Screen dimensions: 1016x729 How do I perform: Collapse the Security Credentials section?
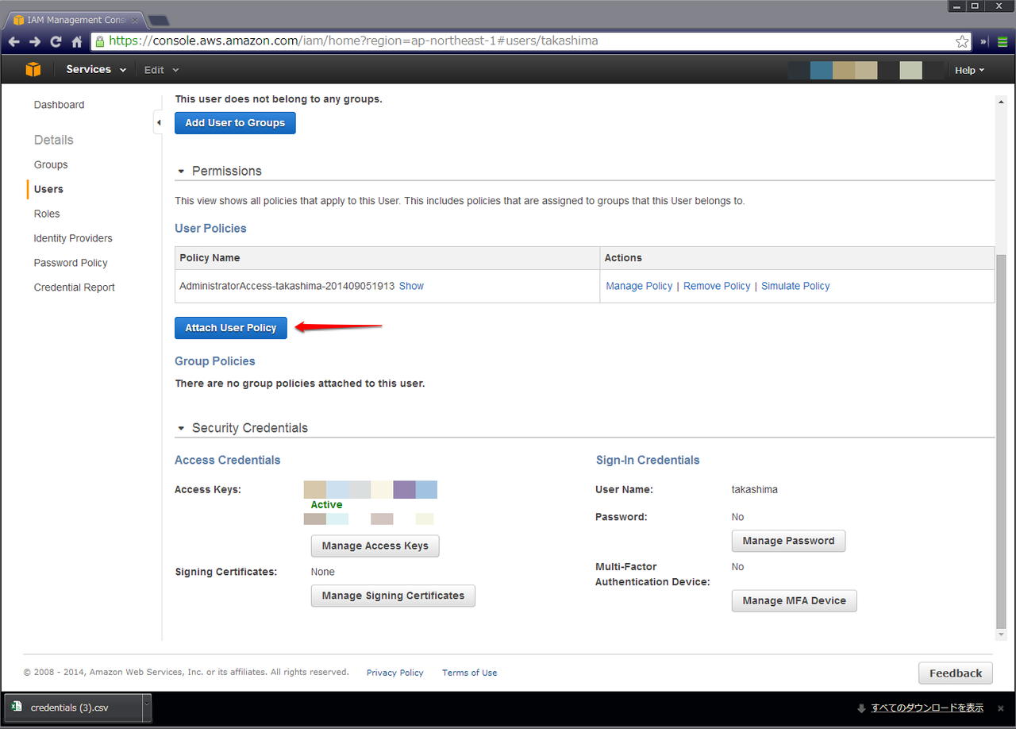coord(181,428)
